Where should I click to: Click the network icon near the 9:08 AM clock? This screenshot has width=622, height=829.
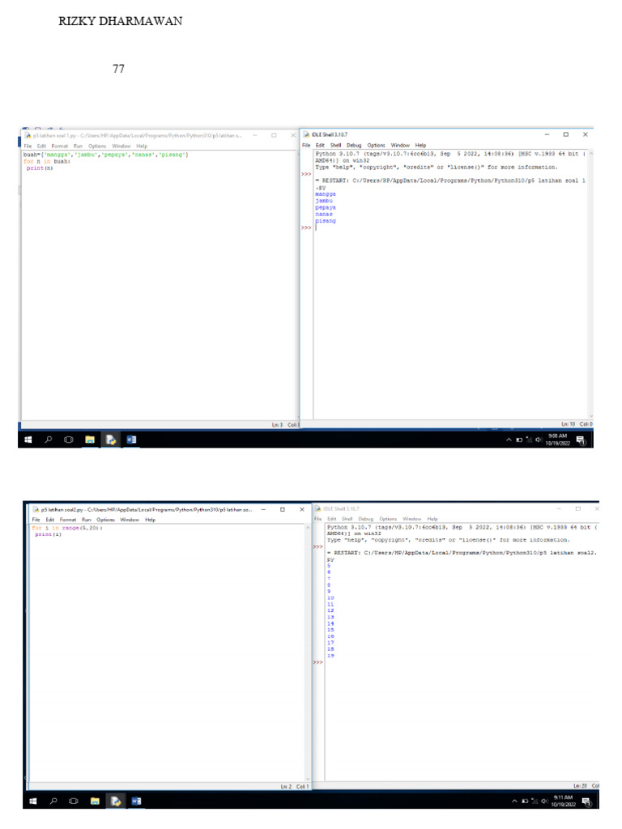click(x=527, y=440)
